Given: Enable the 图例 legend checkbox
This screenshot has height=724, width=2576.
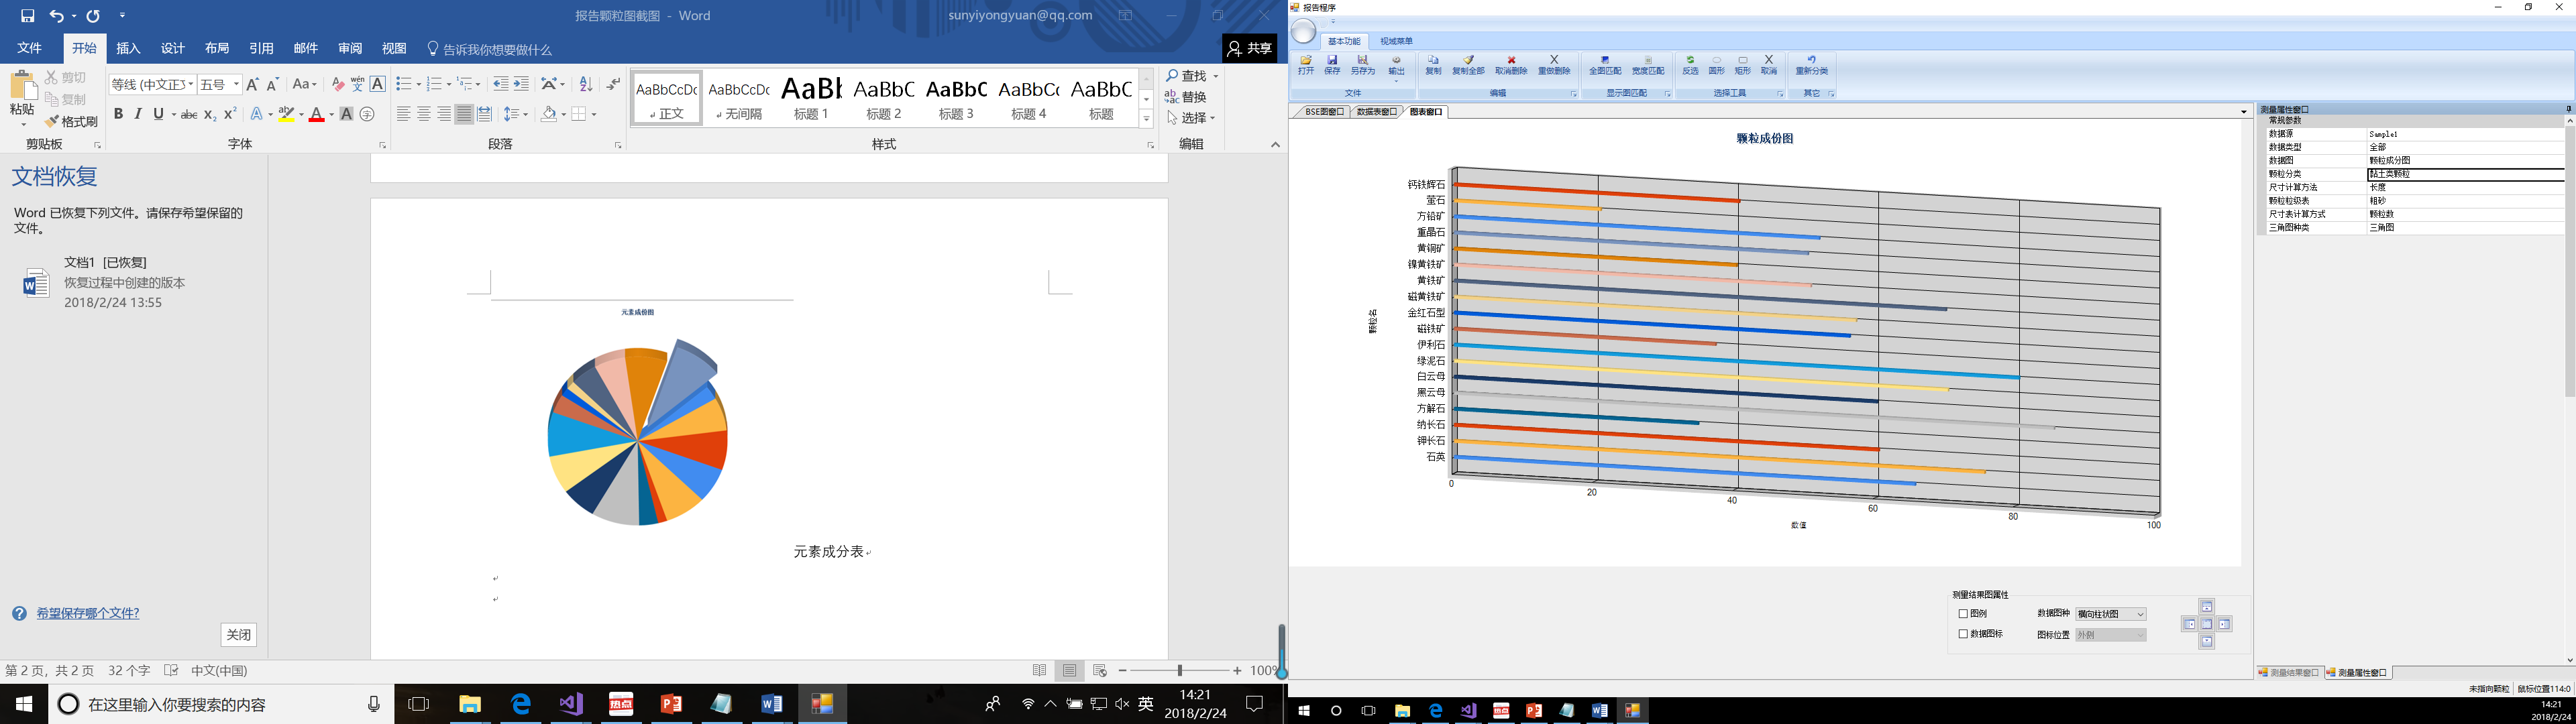Looking at the screenshot, I should click(x=1963, y=614).
